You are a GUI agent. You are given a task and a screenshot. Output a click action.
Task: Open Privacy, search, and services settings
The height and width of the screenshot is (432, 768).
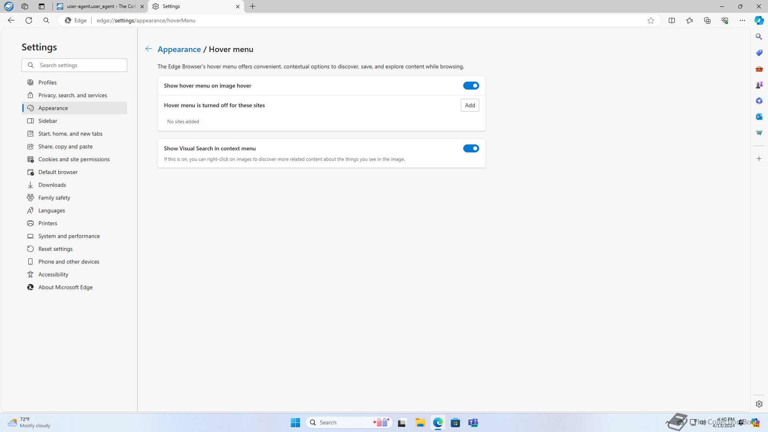click(x=74, y=95)
